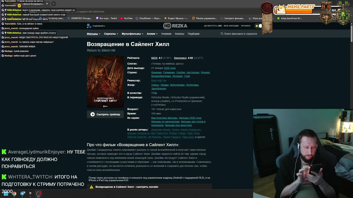Open 'Мистические фильмы' collection link
The image size is (353, 198).
pyautogui.click(x=164, y=118)
